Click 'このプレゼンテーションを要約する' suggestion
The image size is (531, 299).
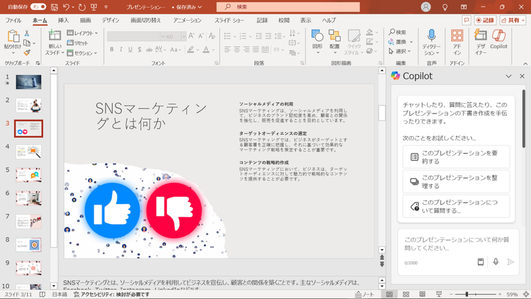[x=456, y=157]
